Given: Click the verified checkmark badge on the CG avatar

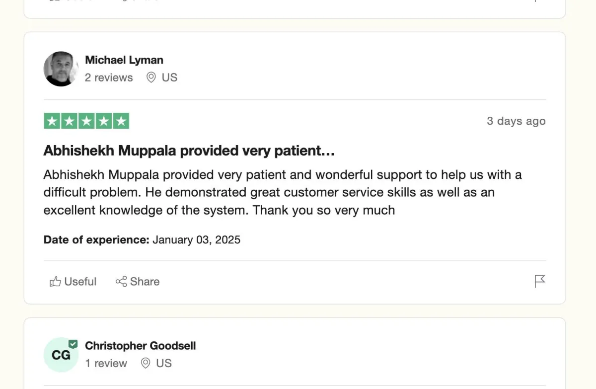Looking at the screenshot, I should coord(73,344).
